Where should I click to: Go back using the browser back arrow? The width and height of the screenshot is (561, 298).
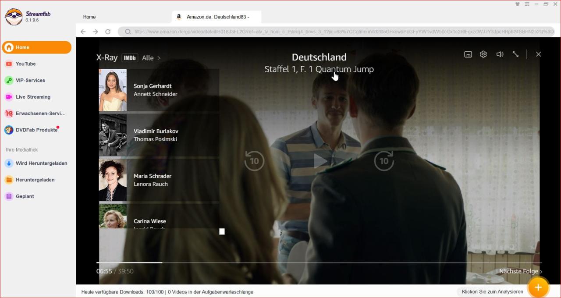(x=83, y=32)
